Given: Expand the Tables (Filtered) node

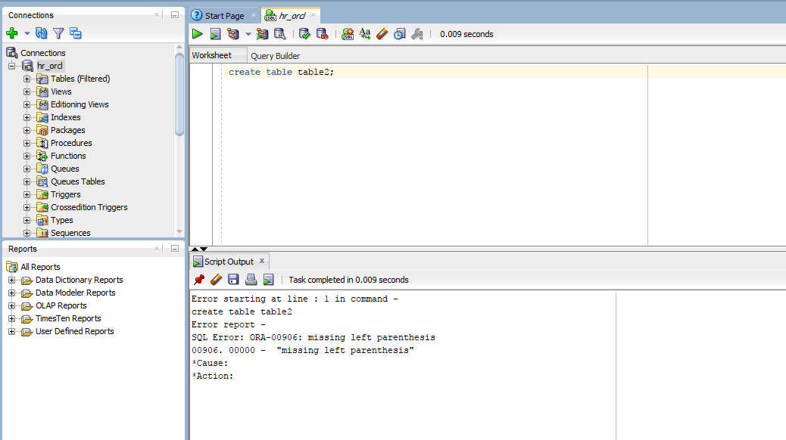Looking at the screenshot, I should [27, 79].
